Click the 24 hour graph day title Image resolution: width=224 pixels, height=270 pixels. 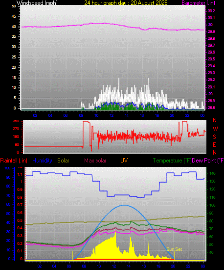126,3
